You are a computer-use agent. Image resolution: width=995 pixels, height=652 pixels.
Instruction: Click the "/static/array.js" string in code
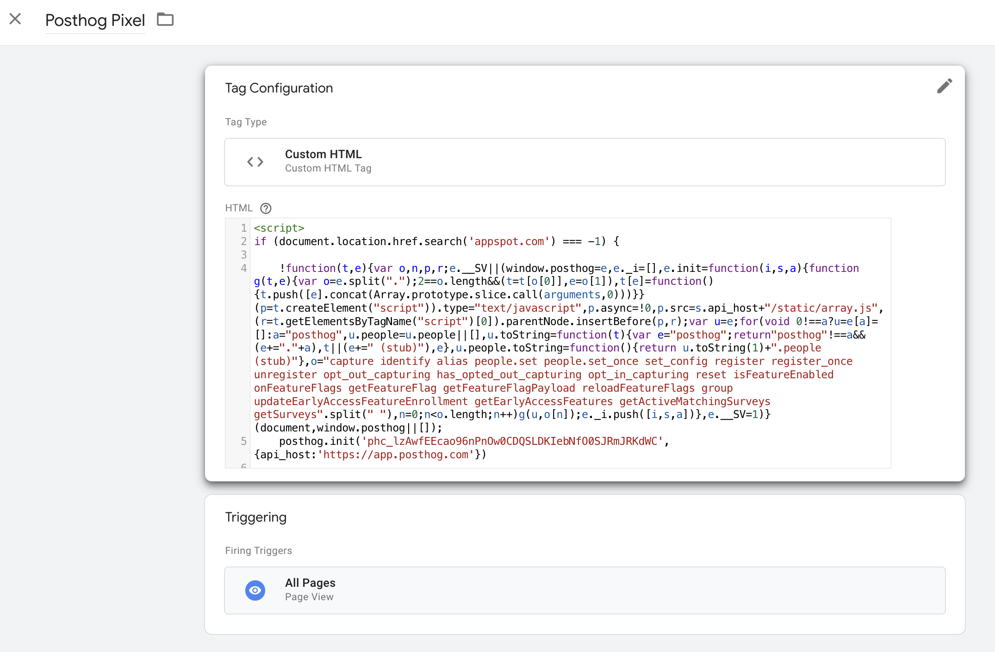point(821,308)
